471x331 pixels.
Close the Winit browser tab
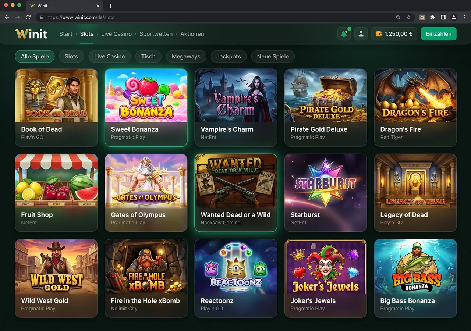point(98,6)
